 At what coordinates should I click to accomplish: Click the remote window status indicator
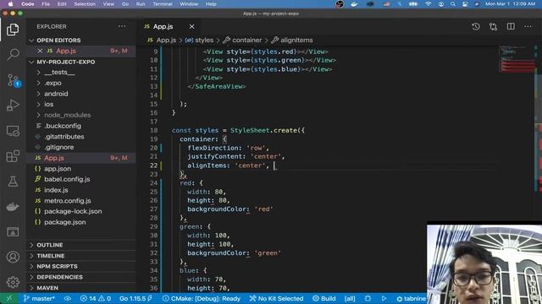9,298
